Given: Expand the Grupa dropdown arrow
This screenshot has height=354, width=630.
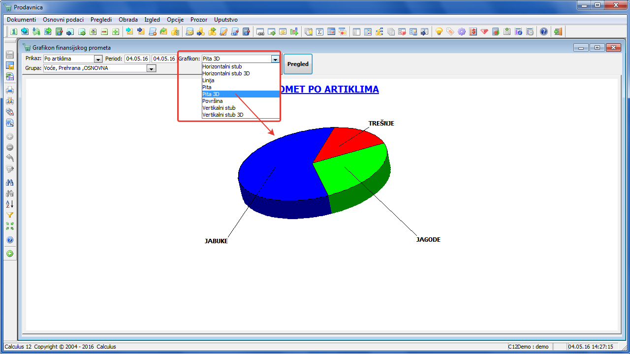Looking at the screenshot, I should point(152,69).
